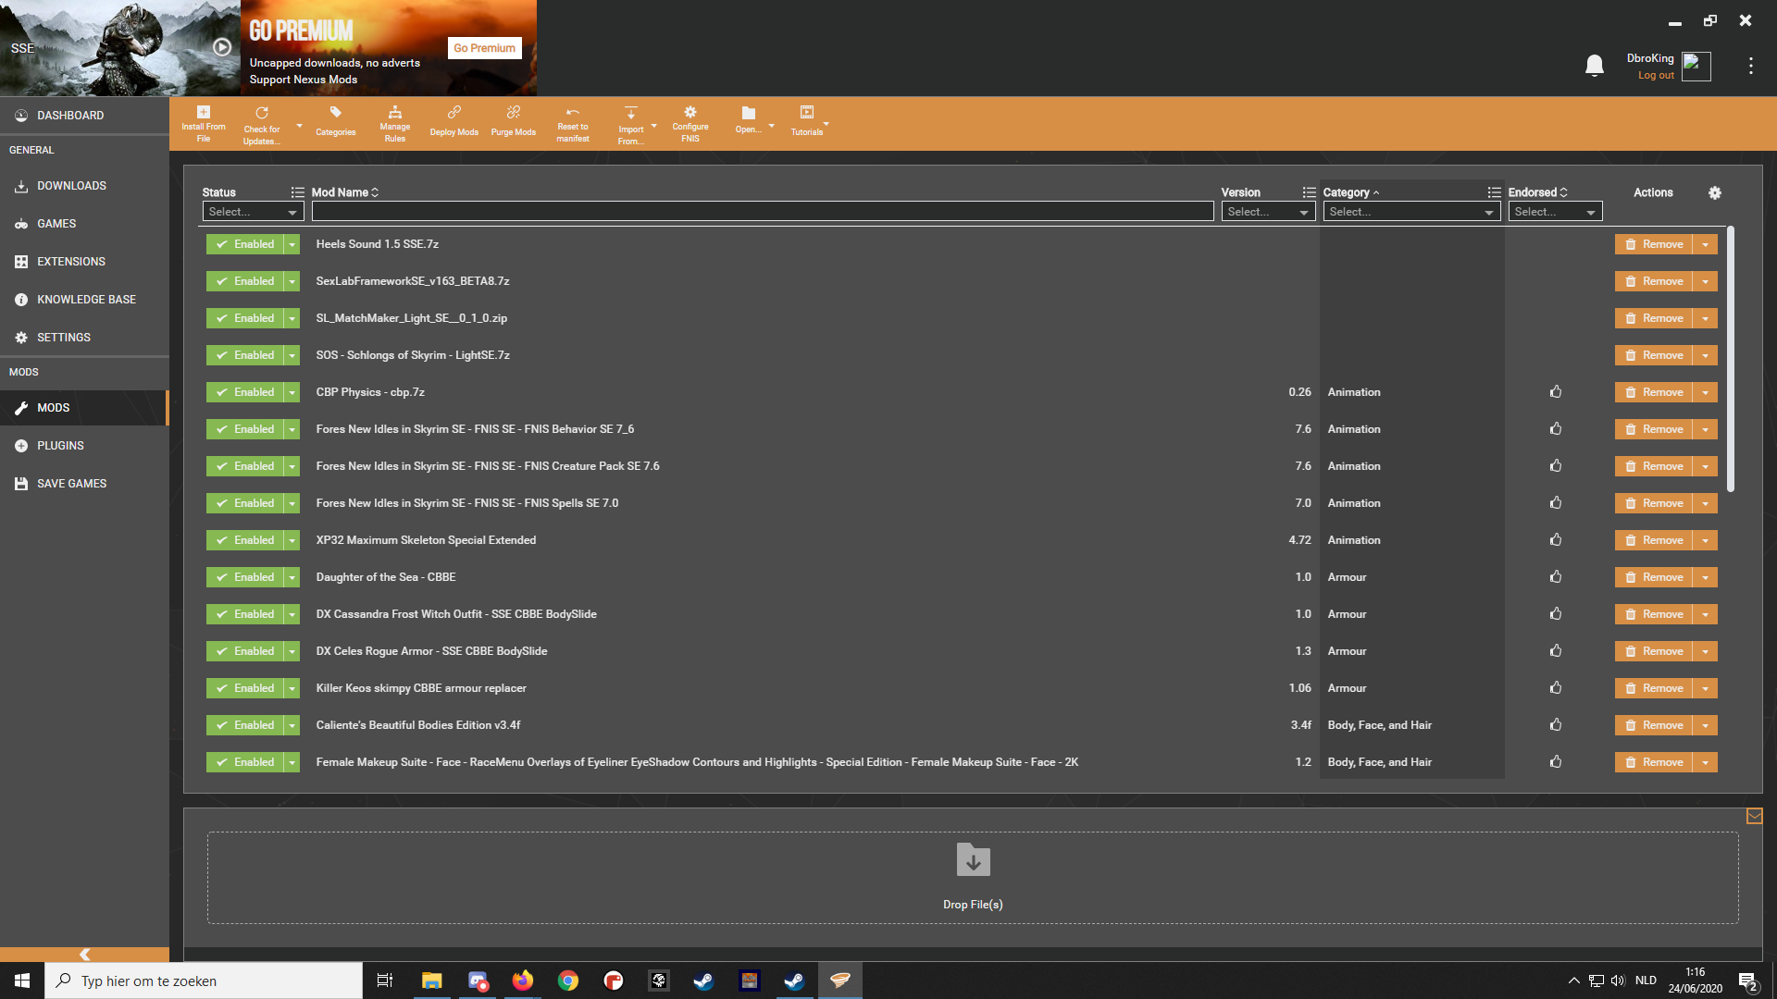This screenshot has width=1777, height=999.
Task: Open Firefox from the taskbar
Action: (523, 980)
